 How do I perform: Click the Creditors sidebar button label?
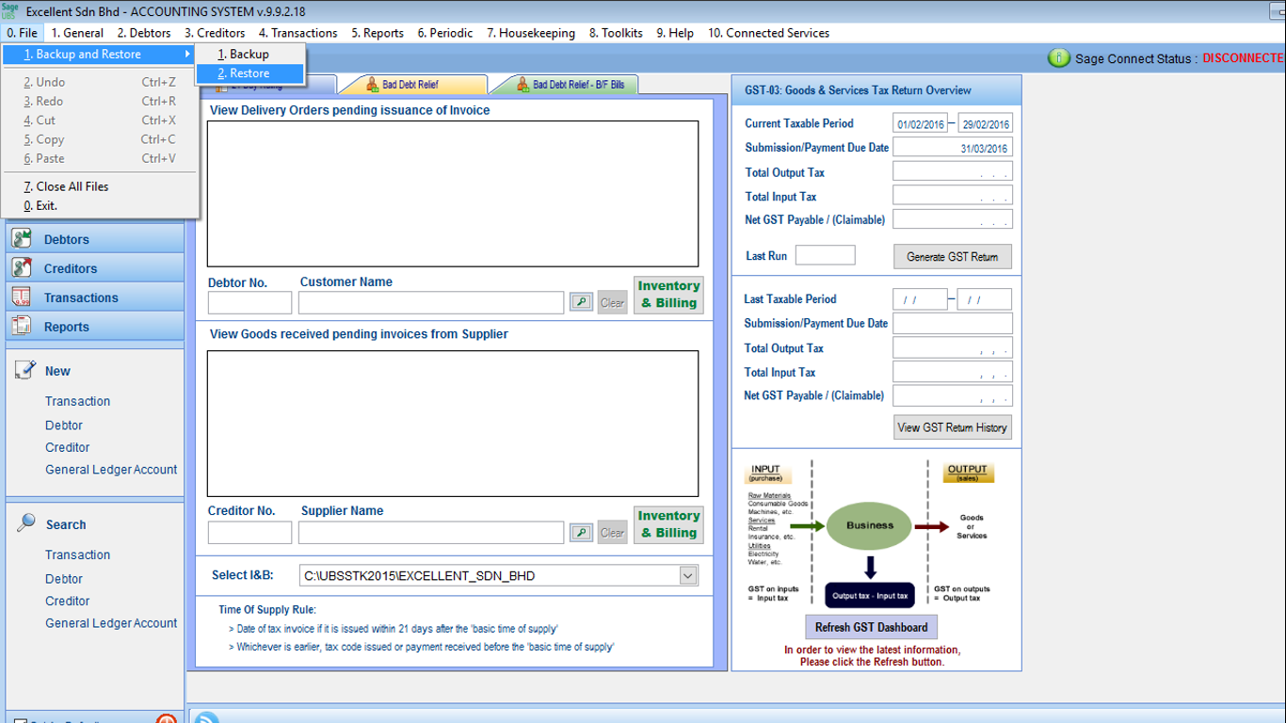pyautogui.click(x=71, y=268)
